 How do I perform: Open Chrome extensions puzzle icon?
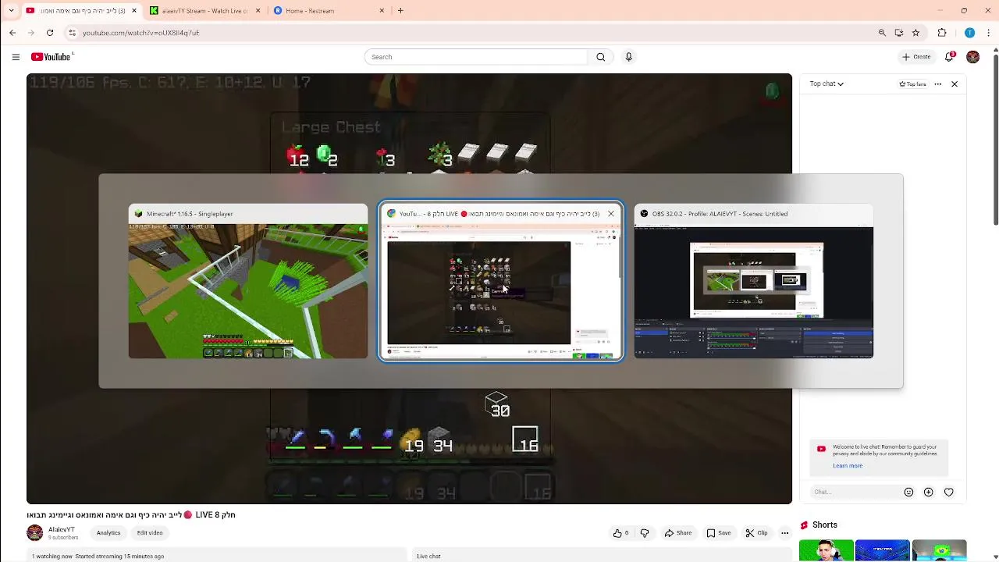pyautogui.click(x=942, y=33)
